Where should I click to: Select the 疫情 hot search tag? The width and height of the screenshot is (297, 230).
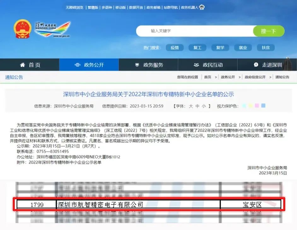tap(175, 48)
